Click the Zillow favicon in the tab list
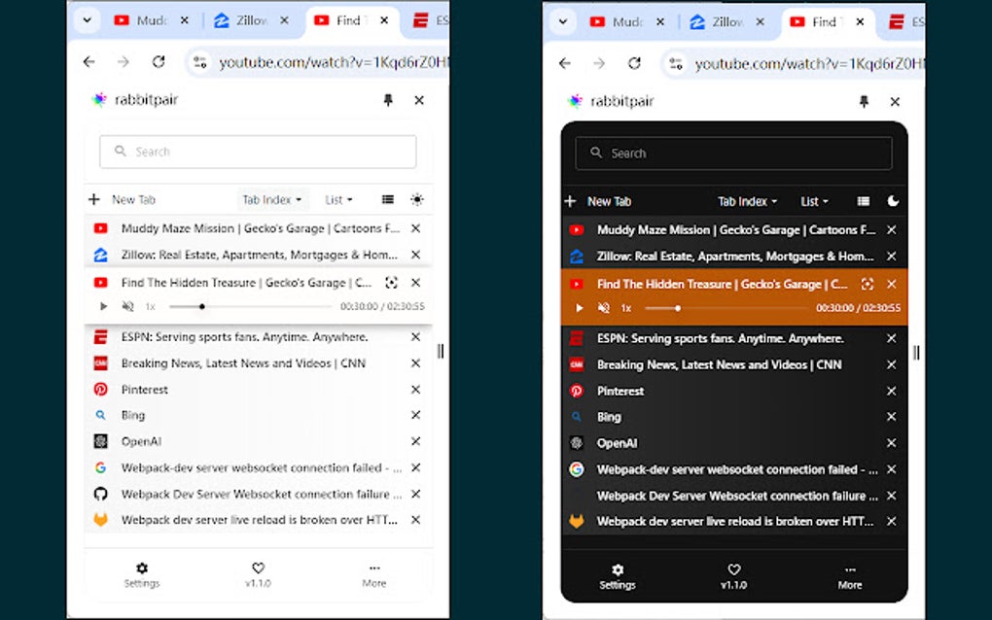This screenshot has height=620, width=992. (x=100, y=255)
